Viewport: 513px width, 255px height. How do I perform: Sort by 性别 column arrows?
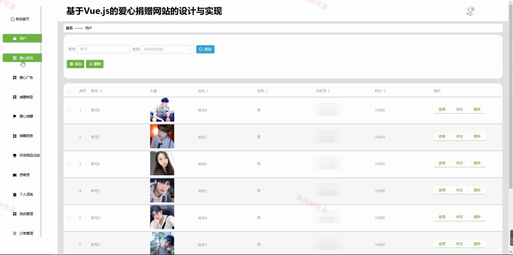tap(267, 91)
